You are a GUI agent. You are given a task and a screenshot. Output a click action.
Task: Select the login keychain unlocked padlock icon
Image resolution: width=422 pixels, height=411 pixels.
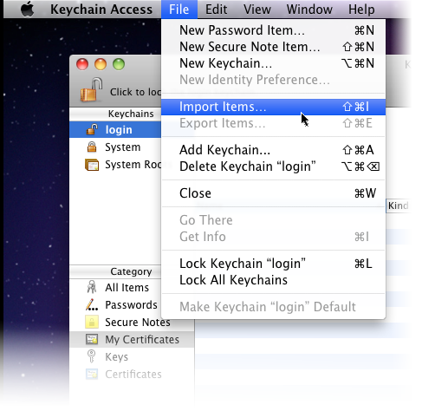point(92,129)
